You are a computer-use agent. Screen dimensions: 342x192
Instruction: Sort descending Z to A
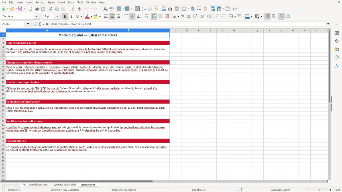click(150, 9)
